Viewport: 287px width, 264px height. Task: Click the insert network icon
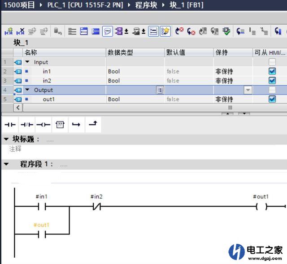point(9,31)
